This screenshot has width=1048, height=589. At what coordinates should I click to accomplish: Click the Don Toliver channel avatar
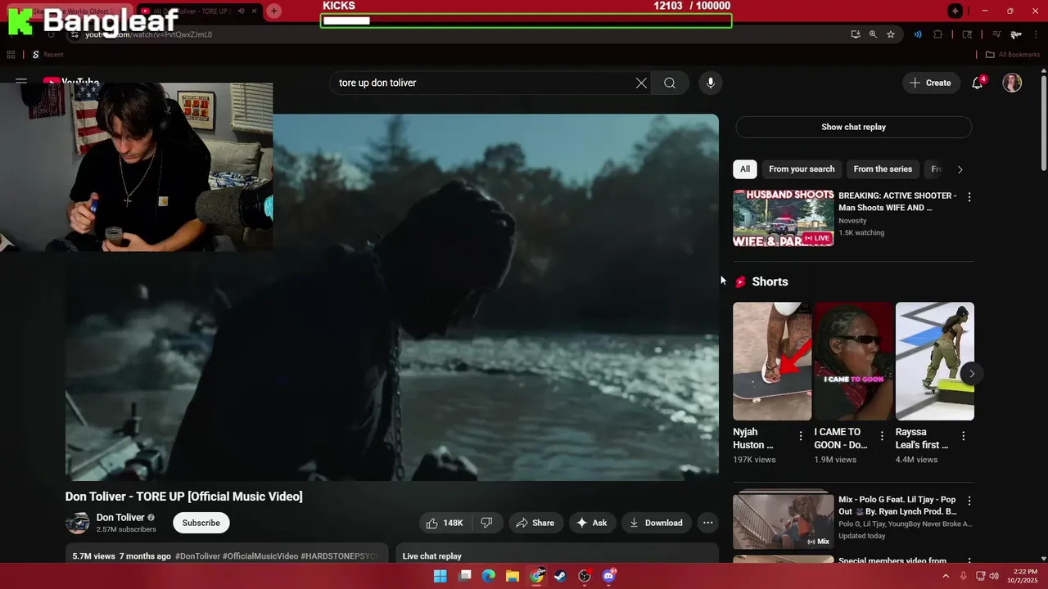(78, 523)
